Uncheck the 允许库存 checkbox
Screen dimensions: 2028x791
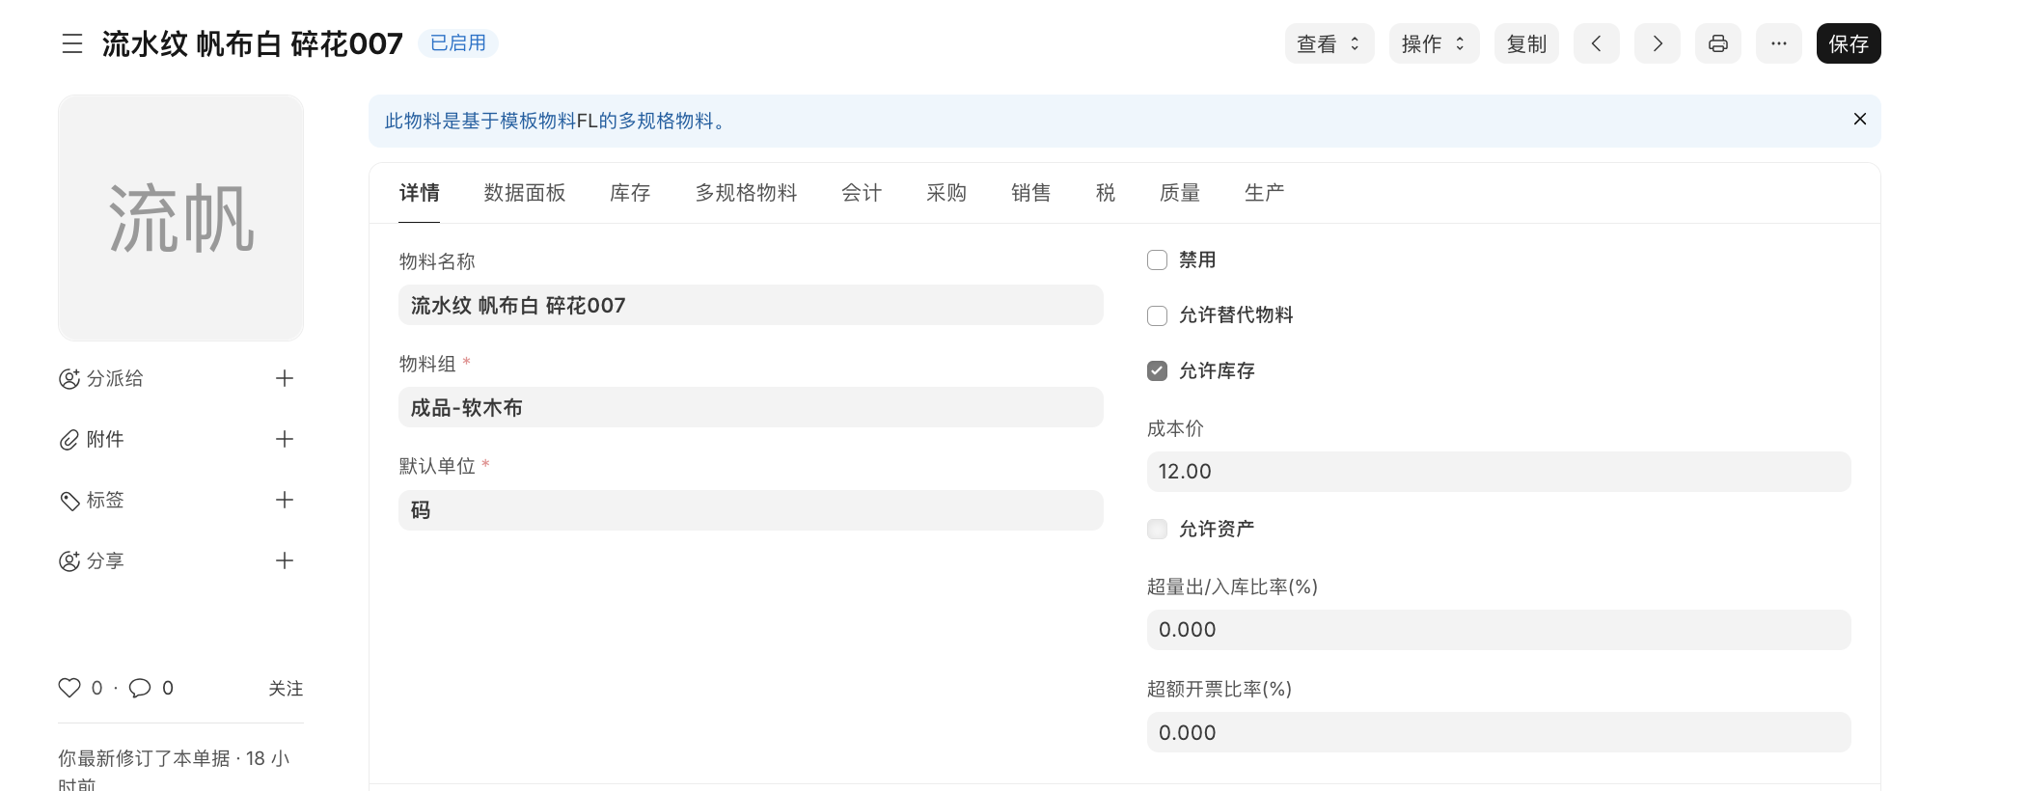click(1157, 371)
